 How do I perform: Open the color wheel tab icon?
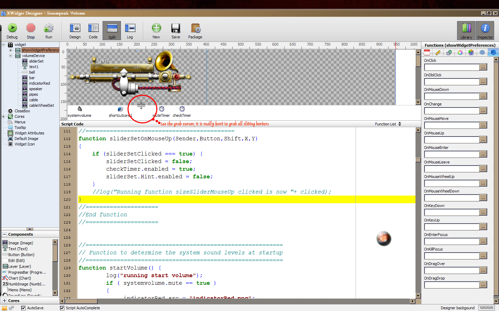coord(460,53)
